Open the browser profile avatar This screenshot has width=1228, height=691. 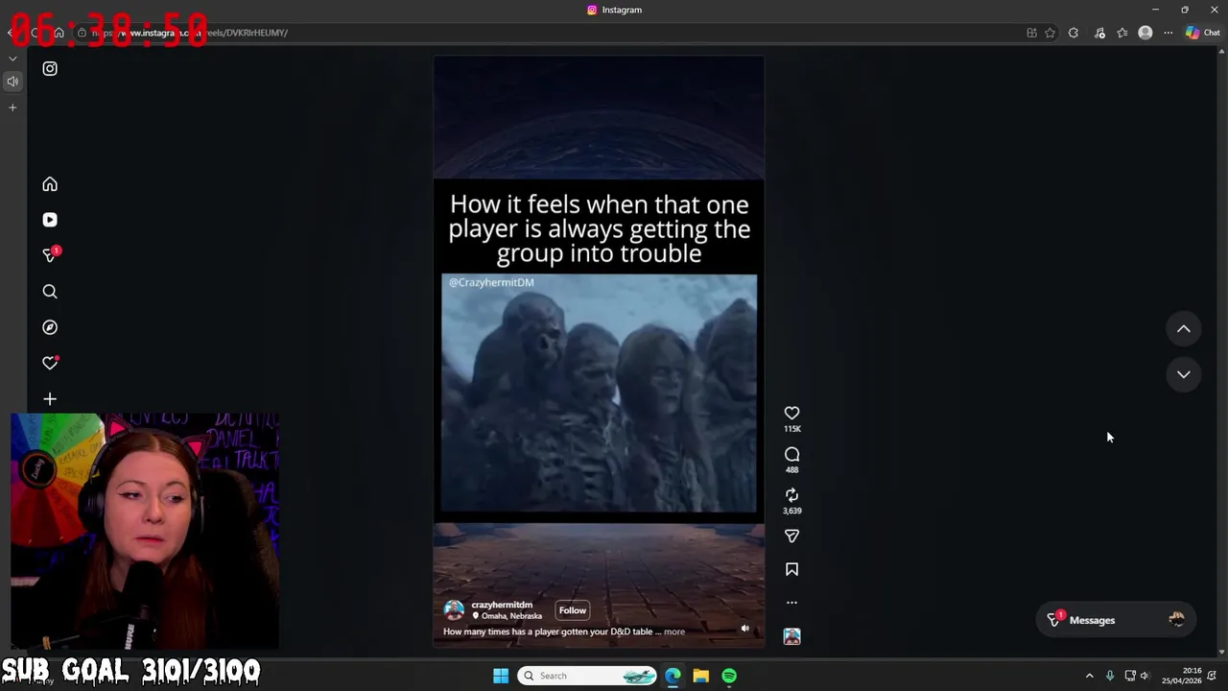(1145, 33)
